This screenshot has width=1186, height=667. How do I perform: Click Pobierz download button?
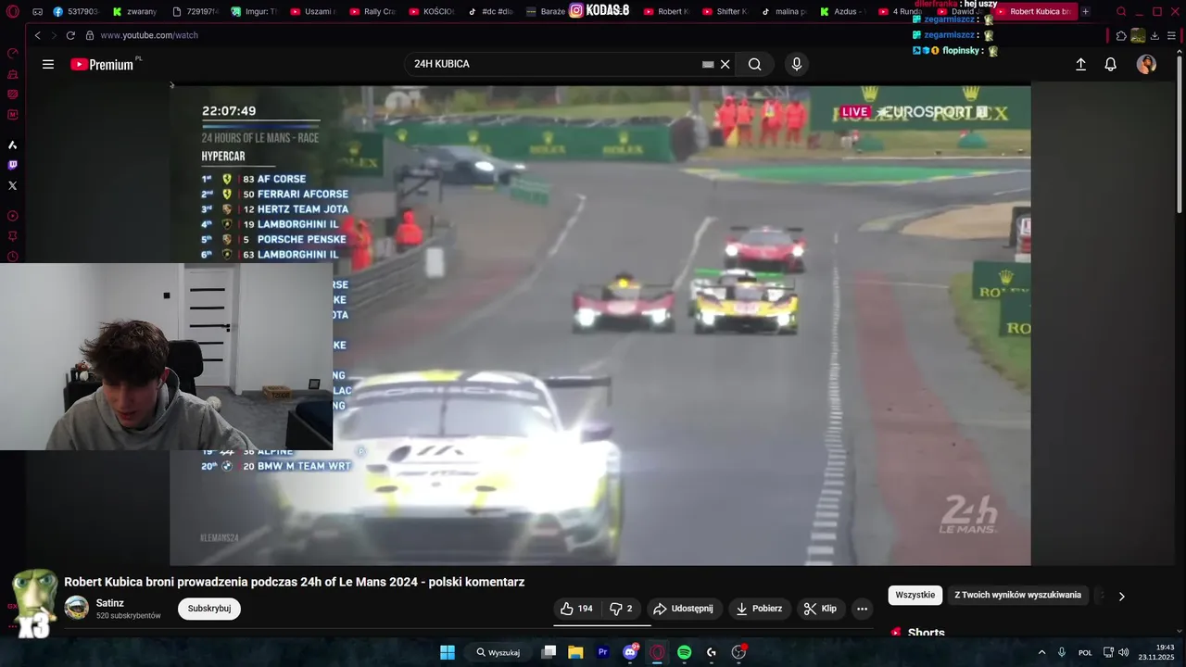pos(760,609)
